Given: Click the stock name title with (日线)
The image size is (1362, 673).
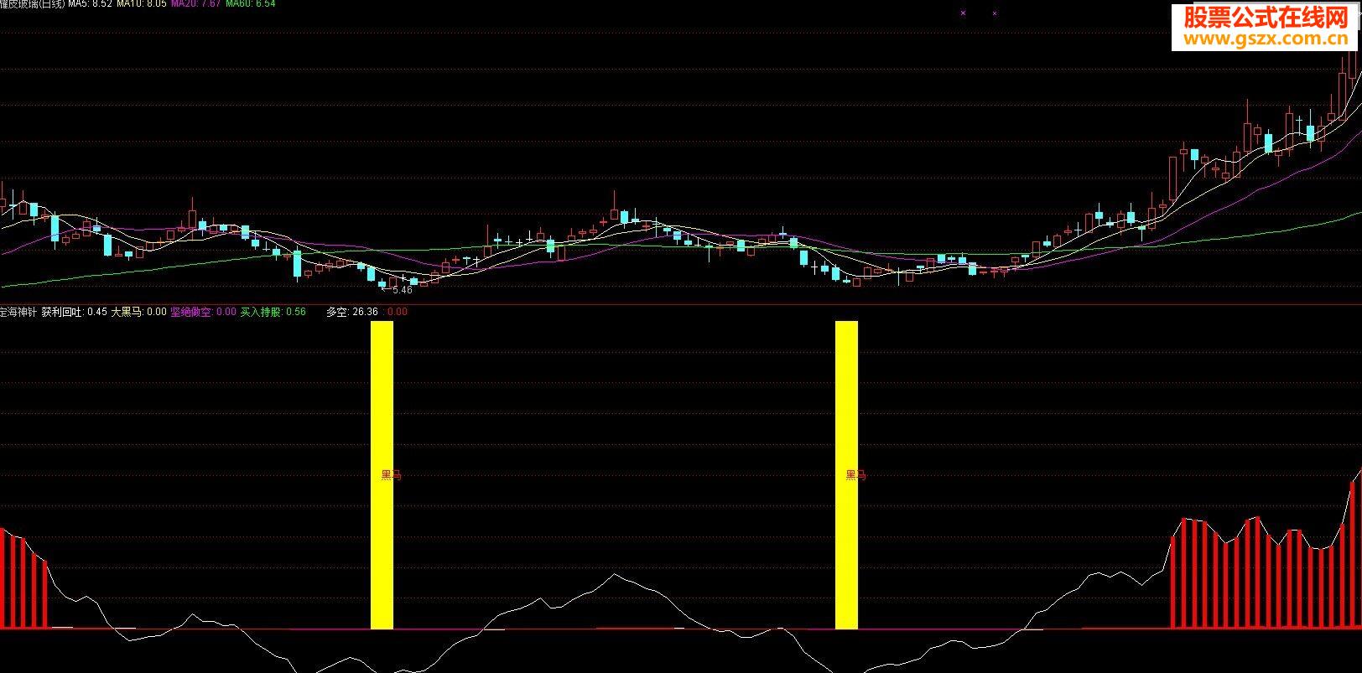Looking at the screenshot, I should (x=32, y=4).
